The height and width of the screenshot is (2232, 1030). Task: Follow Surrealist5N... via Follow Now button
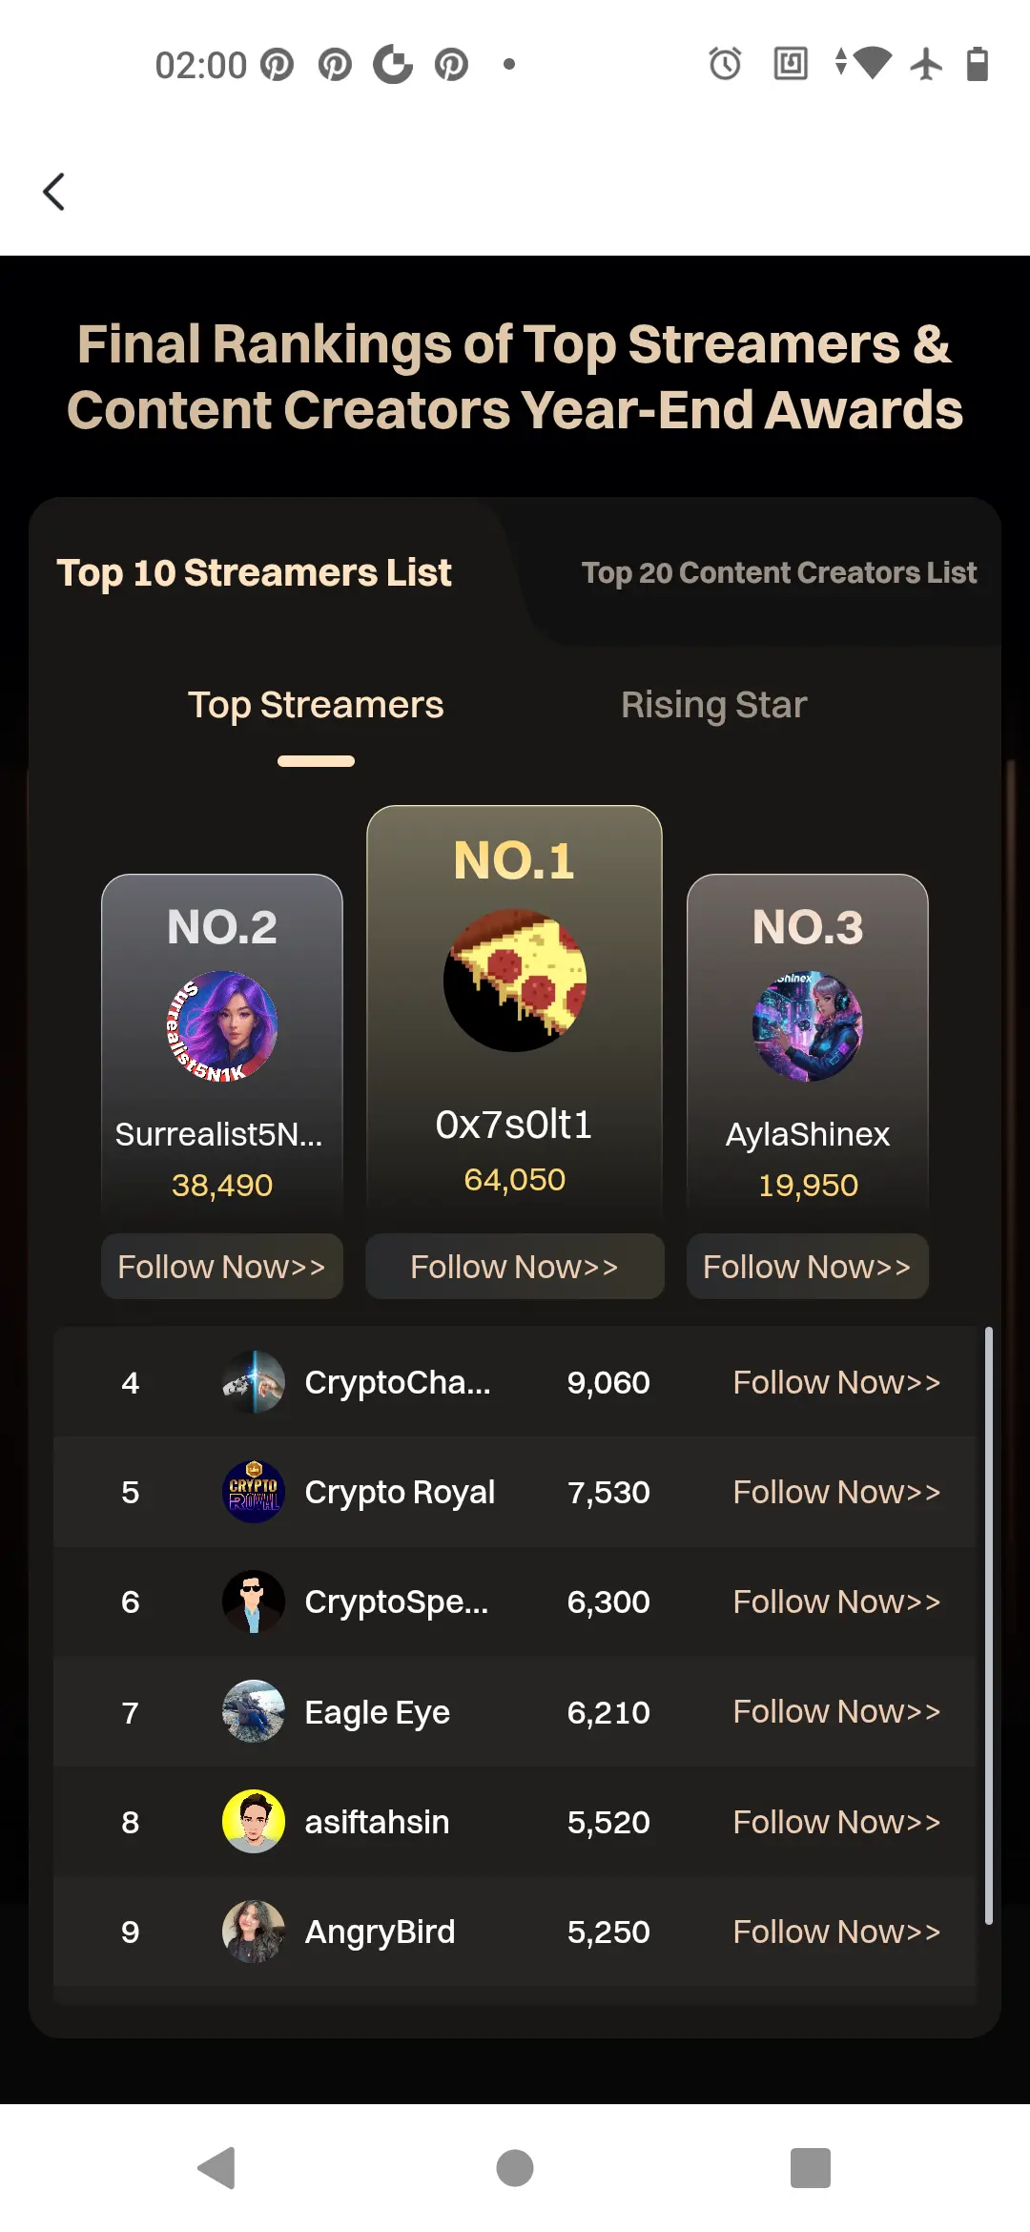222,1267
